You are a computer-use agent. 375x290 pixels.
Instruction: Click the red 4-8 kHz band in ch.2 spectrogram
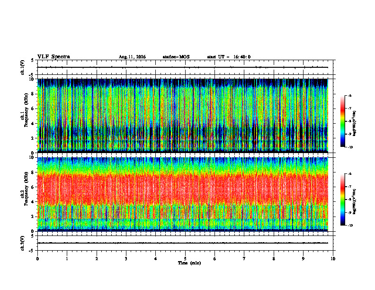[182, 189]
